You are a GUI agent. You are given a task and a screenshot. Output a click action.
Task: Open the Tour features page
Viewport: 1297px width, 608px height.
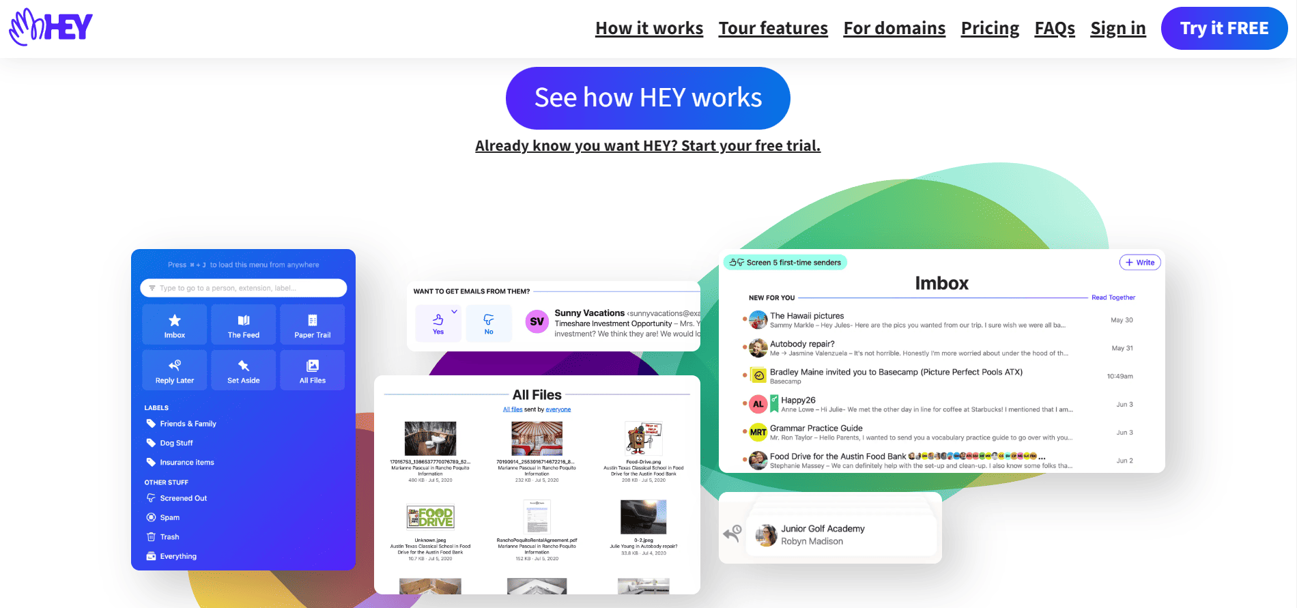773,28
